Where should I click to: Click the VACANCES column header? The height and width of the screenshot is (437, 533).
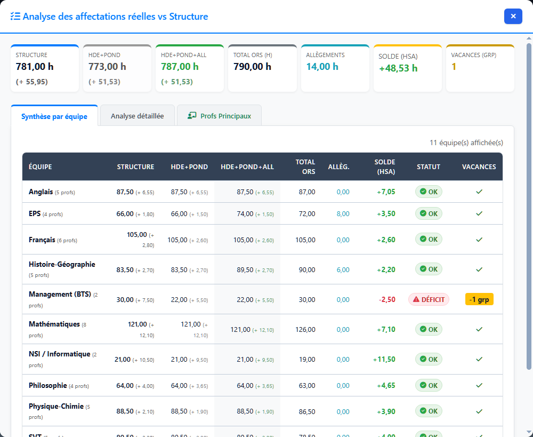click(x=479, y=167)
